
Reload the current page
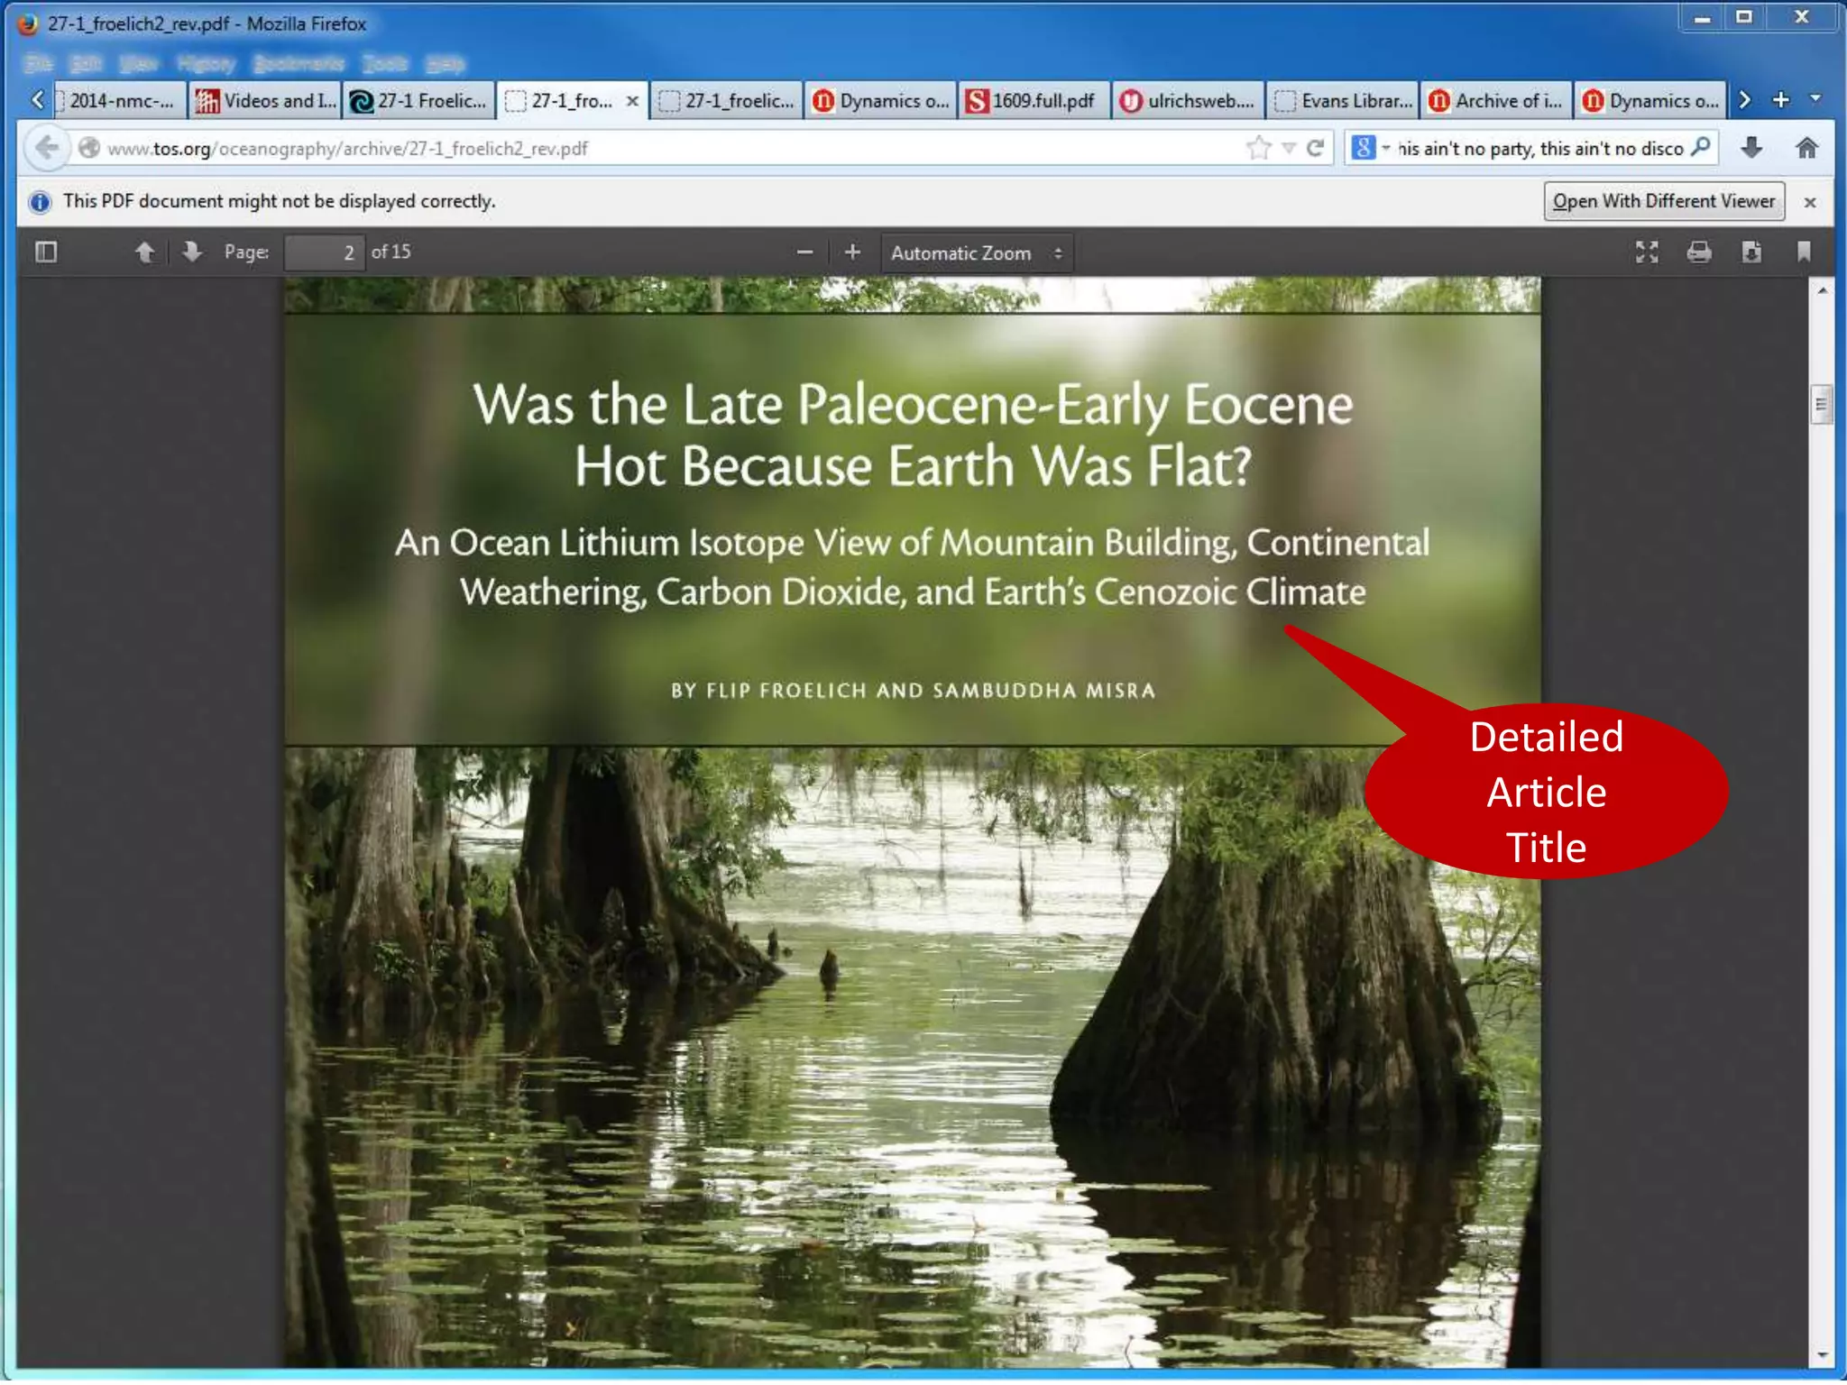coord(1316,148)
